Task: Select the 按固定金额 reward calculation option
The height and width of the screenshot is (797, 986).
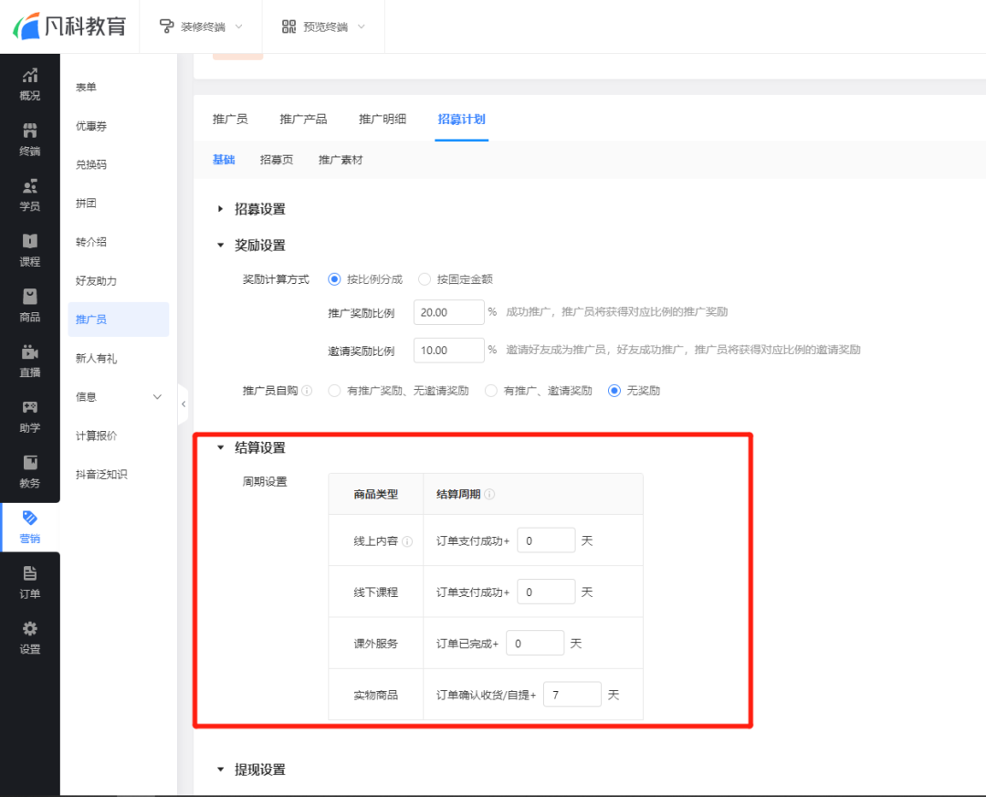Action: pos(424,279)
